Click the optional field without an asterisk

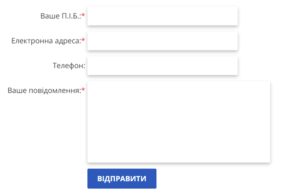coord(162,66)
